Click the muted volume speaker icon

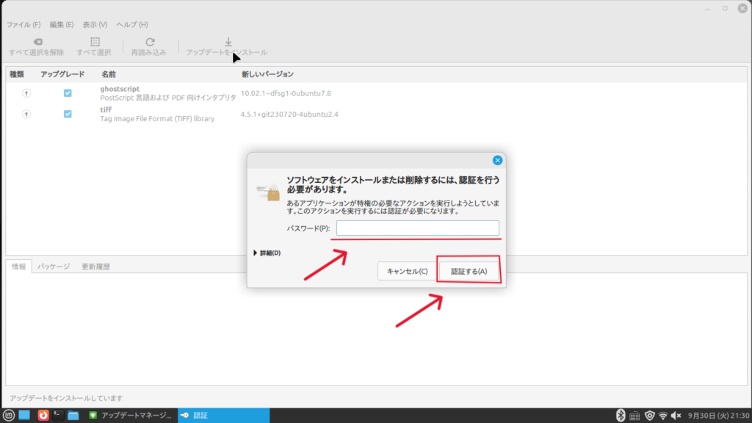(x=677, y=416)
